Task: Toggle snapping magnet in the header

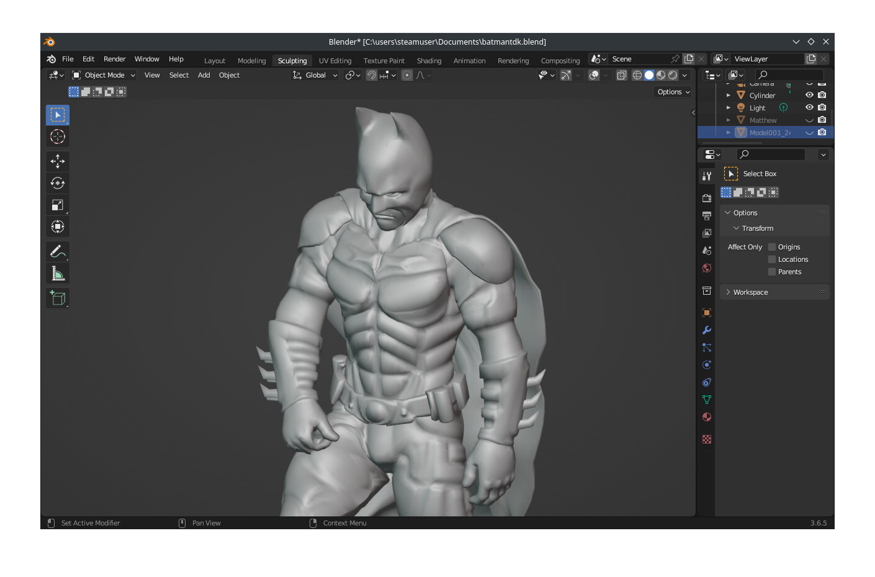Action: click(x=371, y=75)
